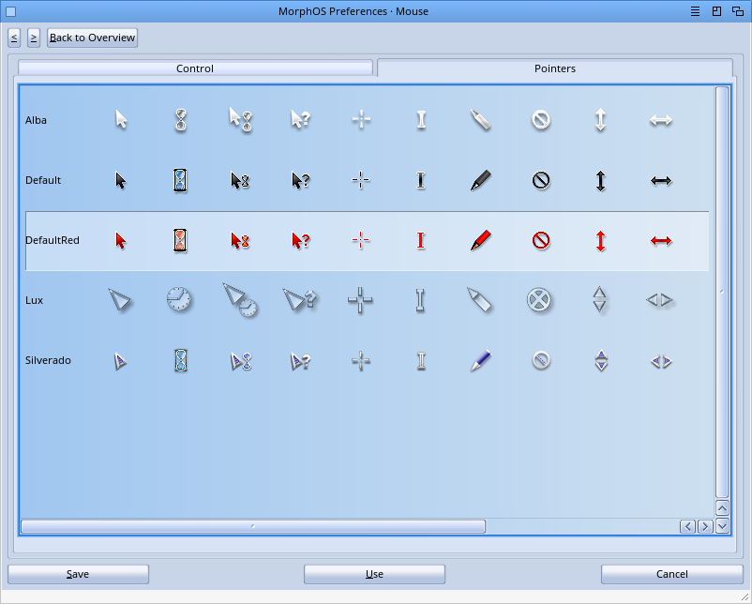Select the Default forbidden sign pointer
This screenshot has width=752, height=604.
tap(541, 181)
